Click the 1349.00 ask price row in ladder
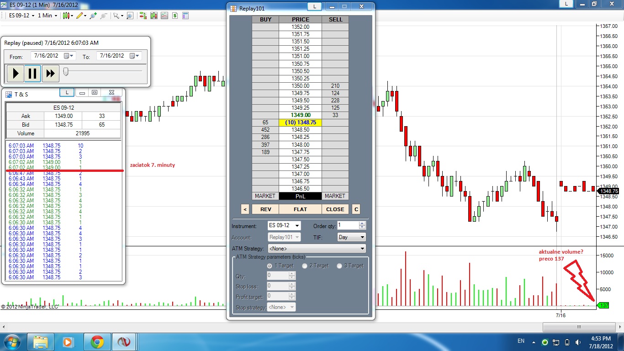The image size is (624, 351). [x=300, y=115]
